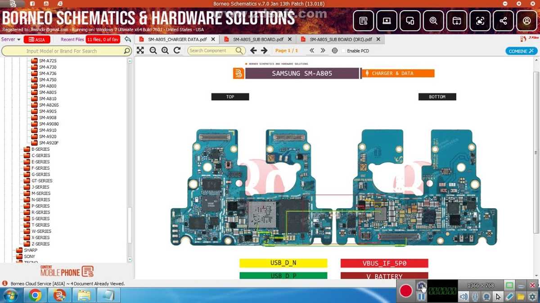Open the recorder settings gear
Viewport: 540px width, 303px height.
pyautogui.click(x=532, y=297)
